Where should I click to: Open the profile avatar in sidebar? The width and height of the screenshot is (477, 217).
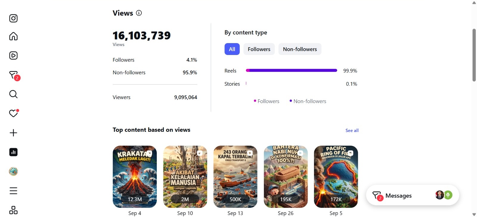click(x=13, y=172)
